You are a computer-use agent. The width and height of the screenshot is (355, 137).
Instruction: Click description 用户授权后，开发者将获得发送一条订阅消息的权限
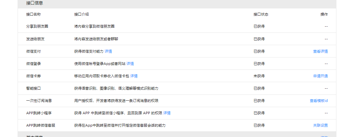coord(116,101)
